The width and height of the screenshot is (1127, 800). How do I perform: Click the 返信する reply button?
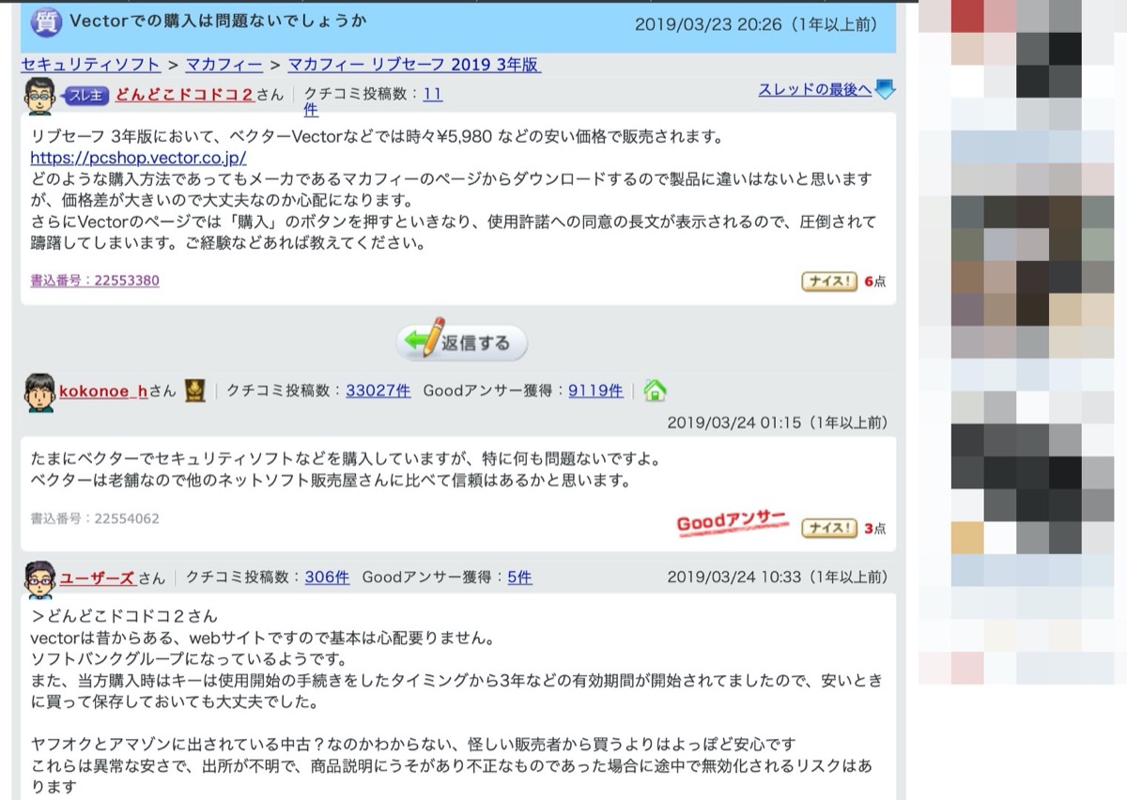(x=461, y=343)
